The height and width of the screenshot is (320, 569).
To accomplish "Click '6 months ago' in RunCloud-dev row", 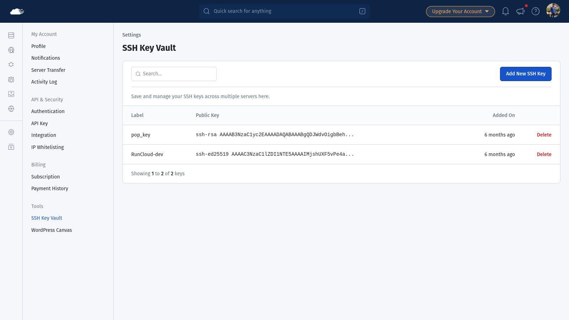I will 500,154.
